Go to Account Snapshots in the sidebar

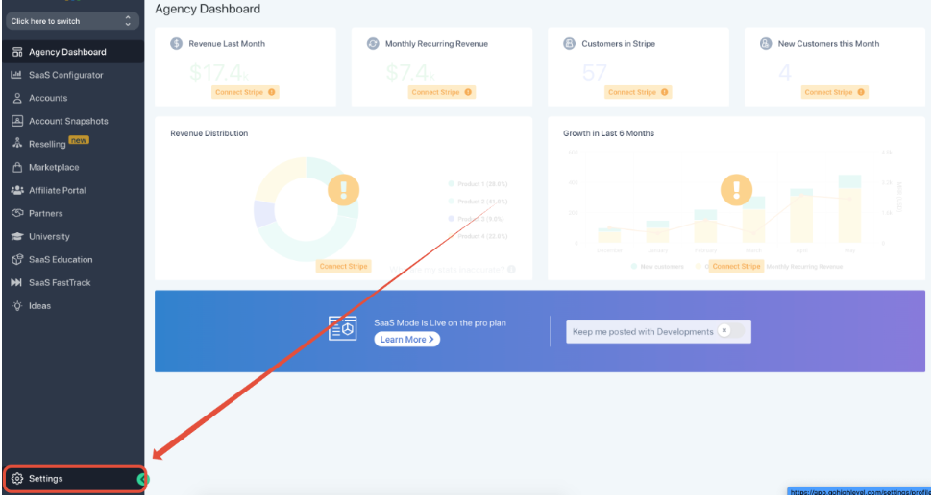click(x=67, y=121)
